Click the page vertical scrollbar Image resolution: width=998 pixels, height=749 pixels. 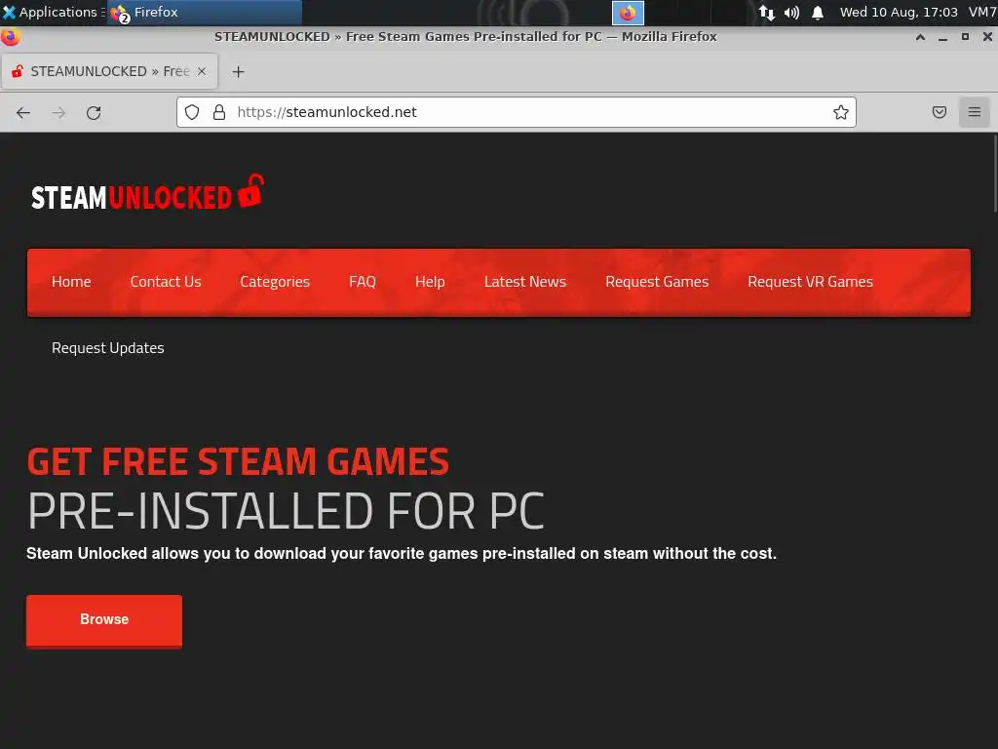pyautogui.click(x=994, y=174)
